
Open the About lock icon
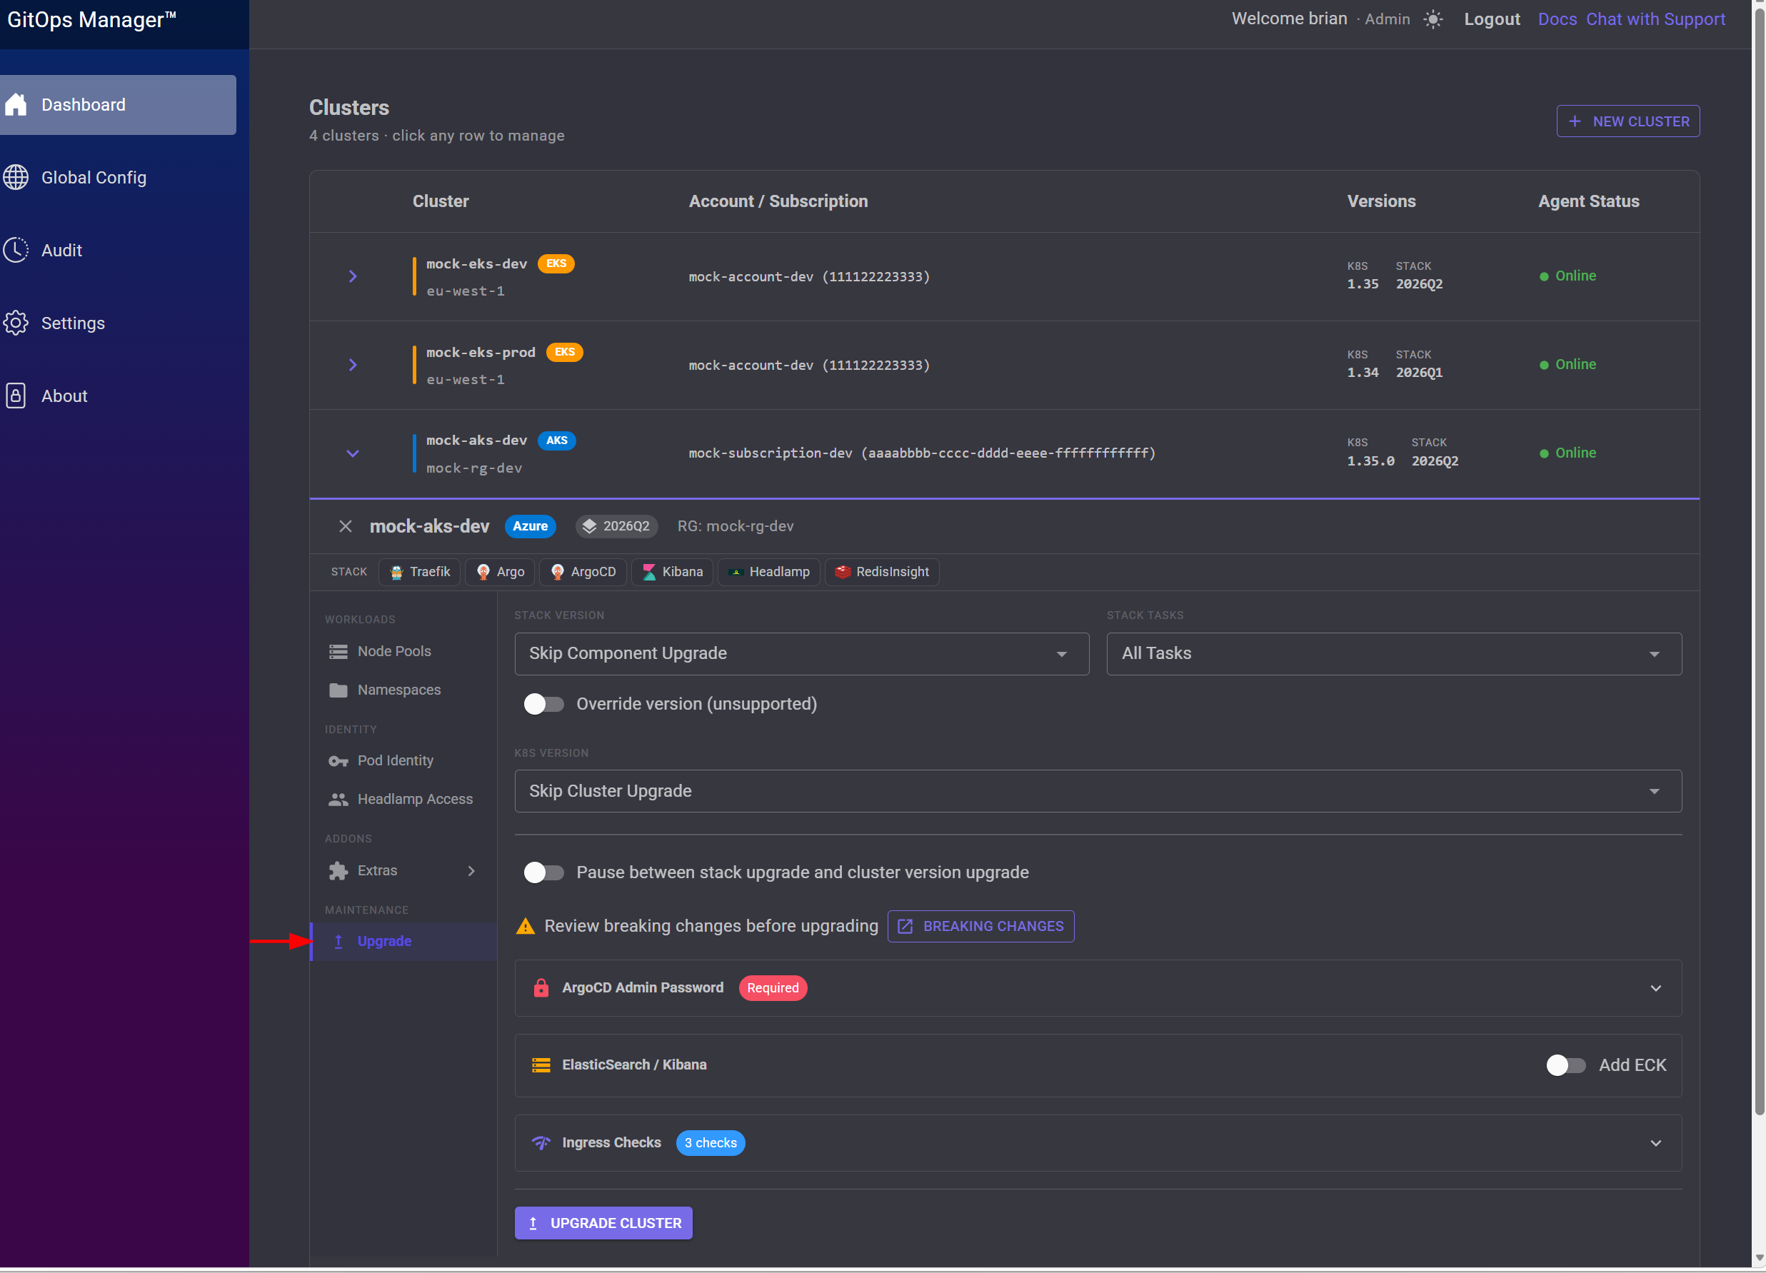16,396
